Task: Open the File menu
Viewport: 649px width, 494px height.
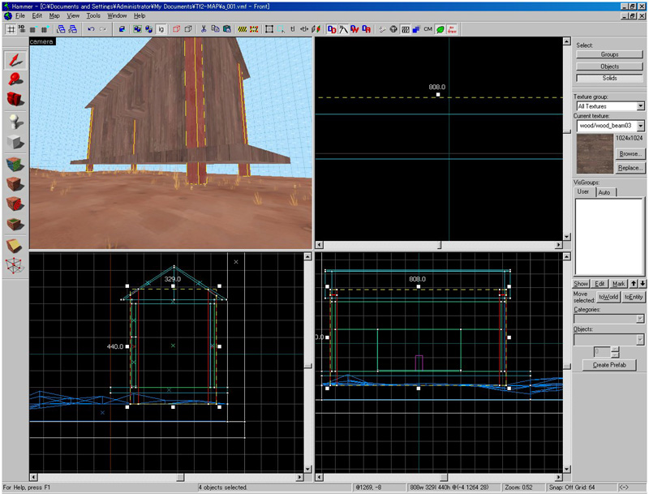Action: coord(20,15)
